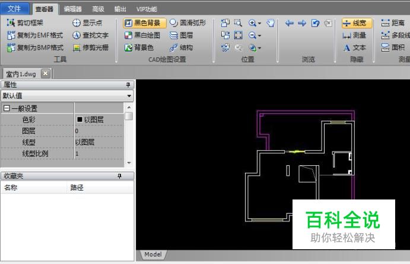Viewport: 410px width, 264px height.
Task: Select the 室内1.dwg document tab
Action: (x=21, y=74)
